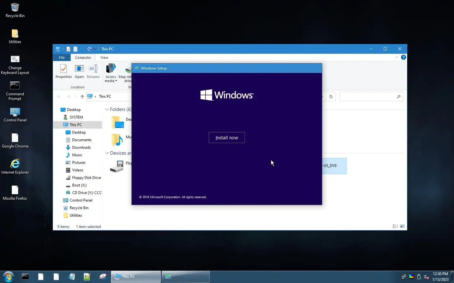This screenshot has width=454, height=283.
Task: Select the Google Chrome desktop shortcut
Action: [15, 141]
